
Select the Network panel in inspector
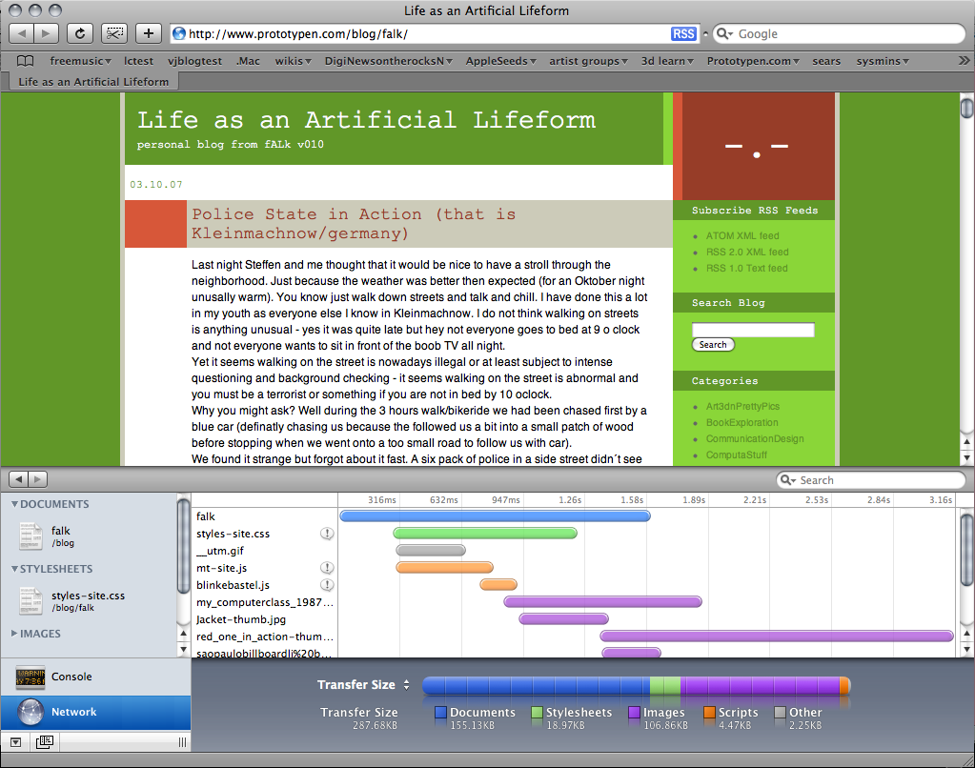pyautogui.click(x=73, y=712)
